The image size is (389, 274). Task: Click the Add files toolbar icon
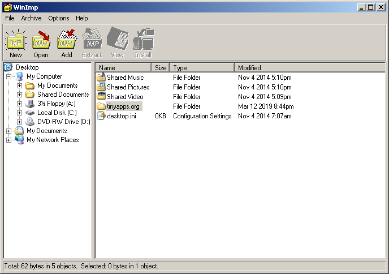[x=66, y=41]
